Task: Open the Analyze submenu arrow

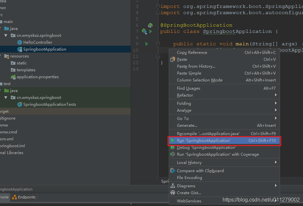Action: tap(276, 110)
